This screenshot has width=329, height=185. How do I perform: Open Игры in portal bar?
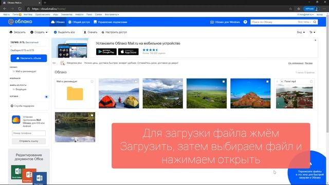[56, 14]
